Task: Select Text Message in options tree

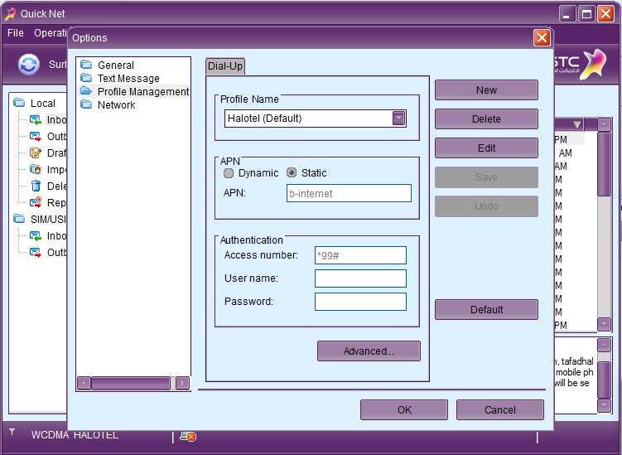Action: coord(128,79)
